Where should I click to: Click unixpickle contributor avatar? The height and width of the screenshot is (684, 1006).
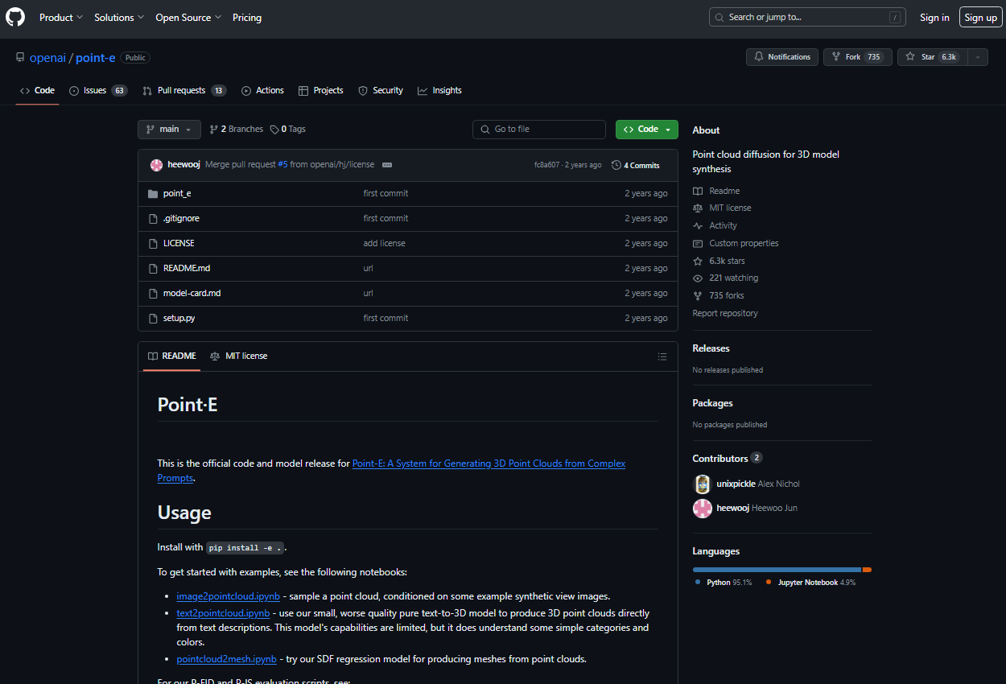click(703, 484)
